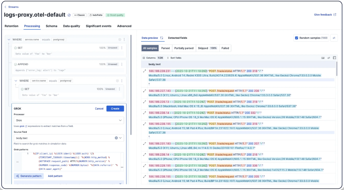Open the grok documentation link
The width and height of the screenshot is (344, 190).
[x=23, y=126]
